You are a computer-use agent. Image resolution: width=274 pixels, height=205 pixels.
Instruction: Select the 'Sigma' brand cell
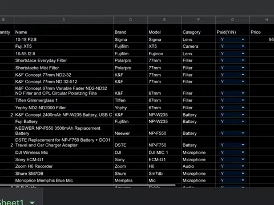[130, 39]
